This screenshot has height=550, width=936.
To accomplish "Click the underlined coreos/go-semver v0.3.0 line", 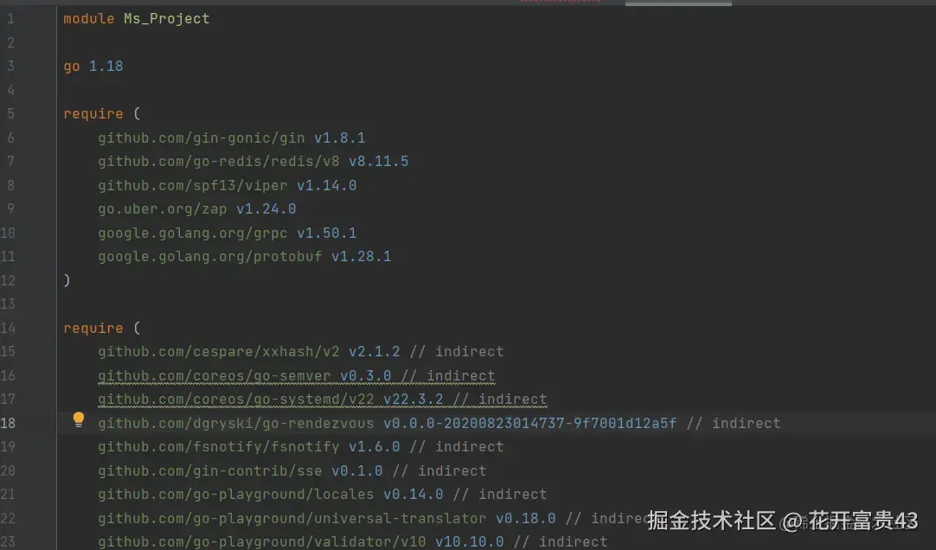I will [297, 376].
